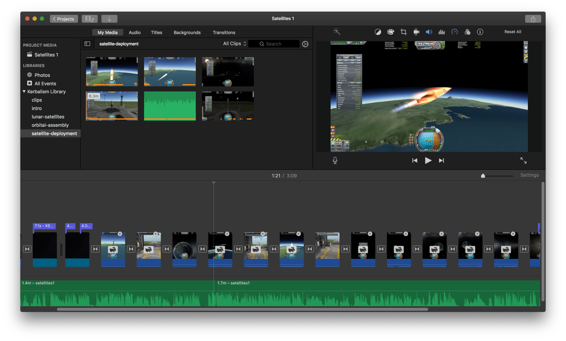The image size is (566, 341).
Task: Collapse the Kerbalism Library disclosure triangle
Action: tap(24, 92)
